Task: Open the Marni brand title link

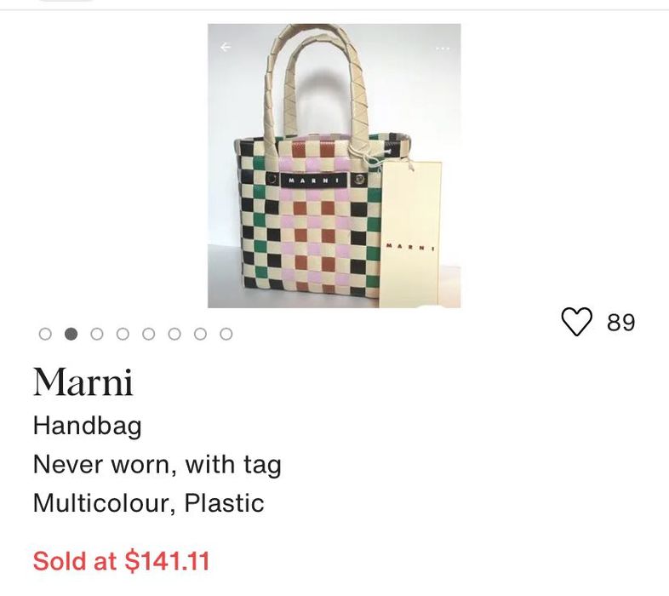Action: point(83,382)
